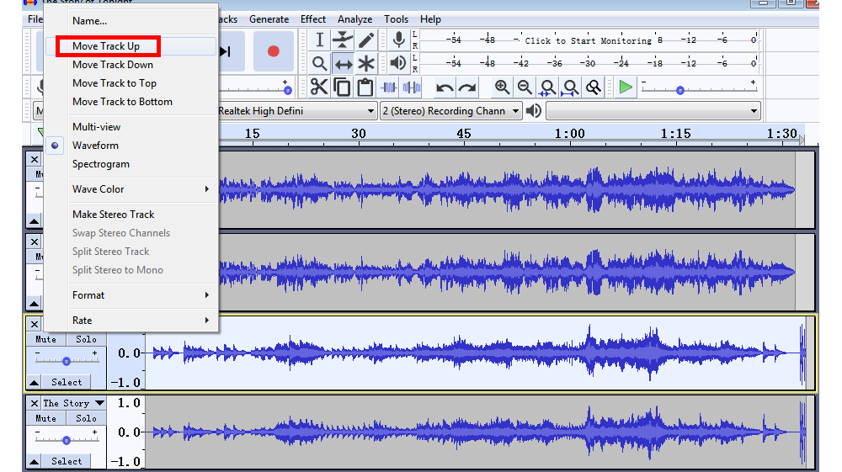
Task: Select the Draw (pencil) tool
Action: 366,40
